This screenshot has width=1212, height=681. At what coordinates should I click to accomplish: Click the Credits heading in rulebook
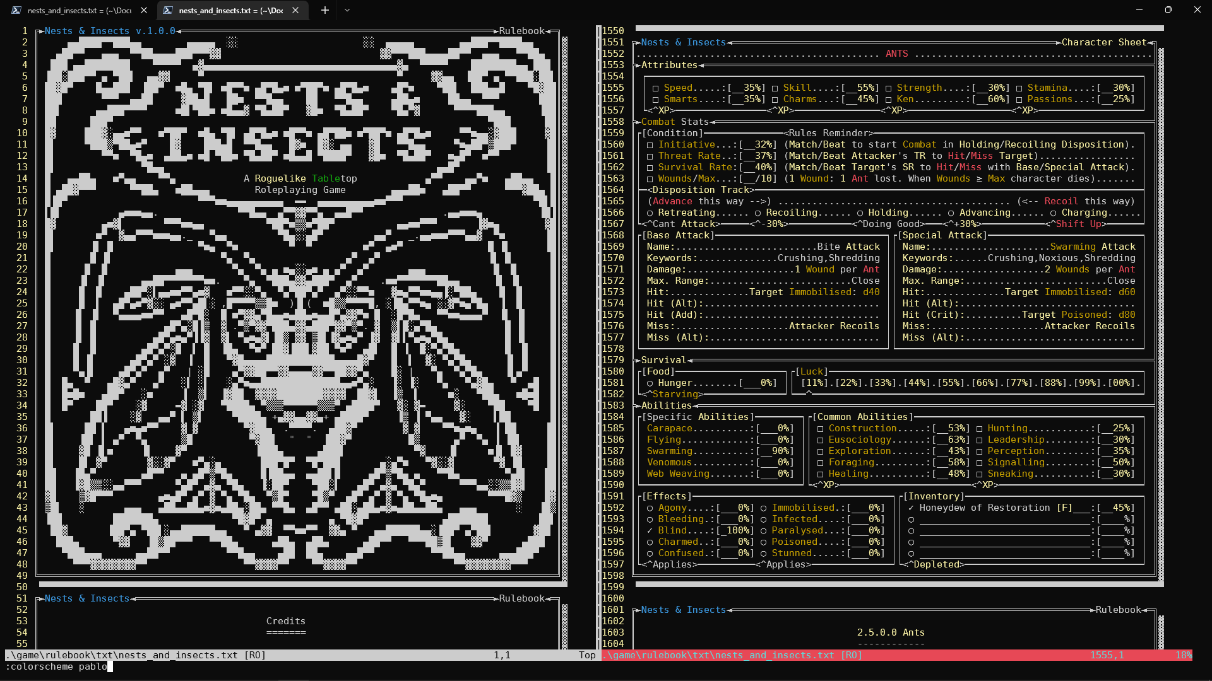(x=285, y=622)
